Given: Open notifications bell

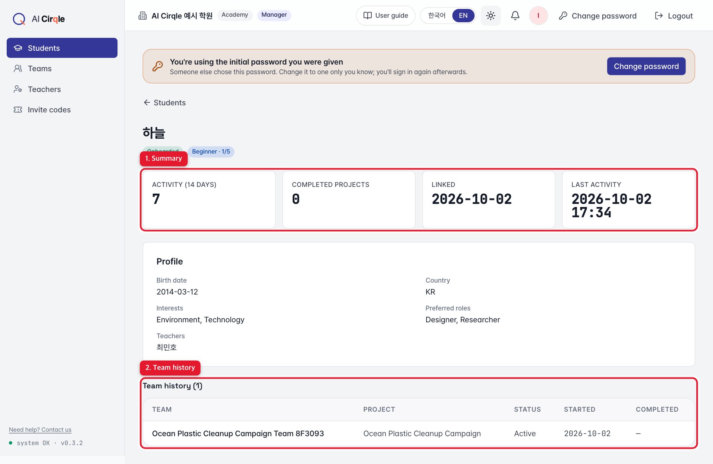Looking at the screenshot, I should pyautogui.click(x=515, y=16).
